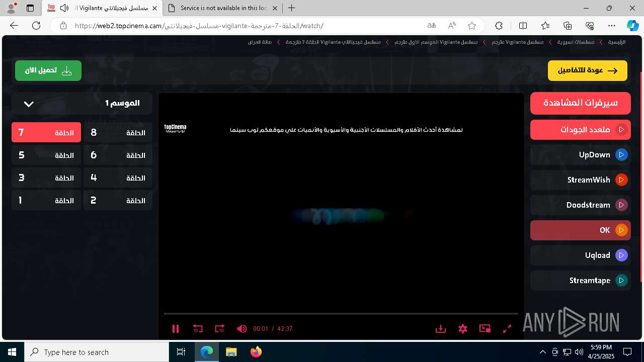This screenshot has width=644, height=362.
Task: Open notification center
Action: click(627, 352)
